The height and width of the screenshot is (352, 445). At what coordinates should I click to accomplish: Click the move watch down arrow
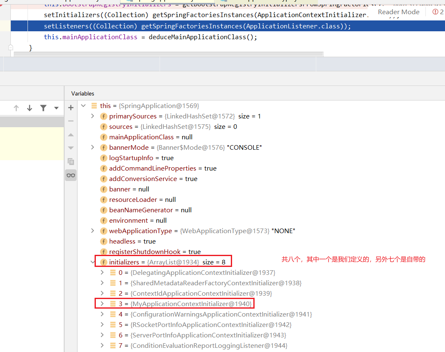tap(71, 148)
